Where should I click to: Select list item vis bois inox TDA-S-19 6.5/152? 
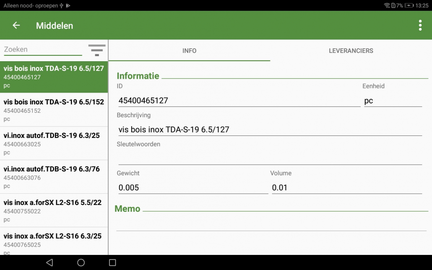click(x=54, y=110)
